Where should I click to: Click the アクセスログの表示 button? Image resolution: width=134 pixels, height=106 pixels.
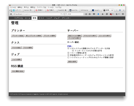coord(90,36)
